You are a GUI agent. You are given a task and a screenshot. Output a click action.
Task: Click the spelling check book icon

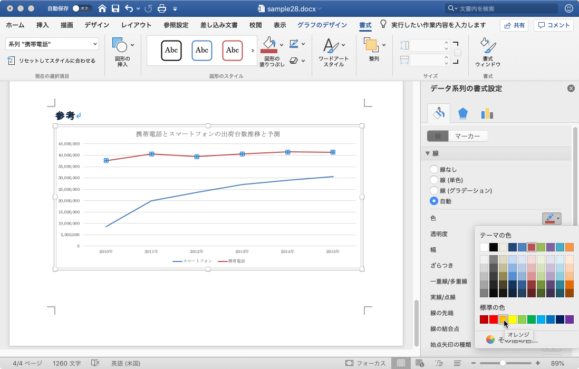[95, 363]
